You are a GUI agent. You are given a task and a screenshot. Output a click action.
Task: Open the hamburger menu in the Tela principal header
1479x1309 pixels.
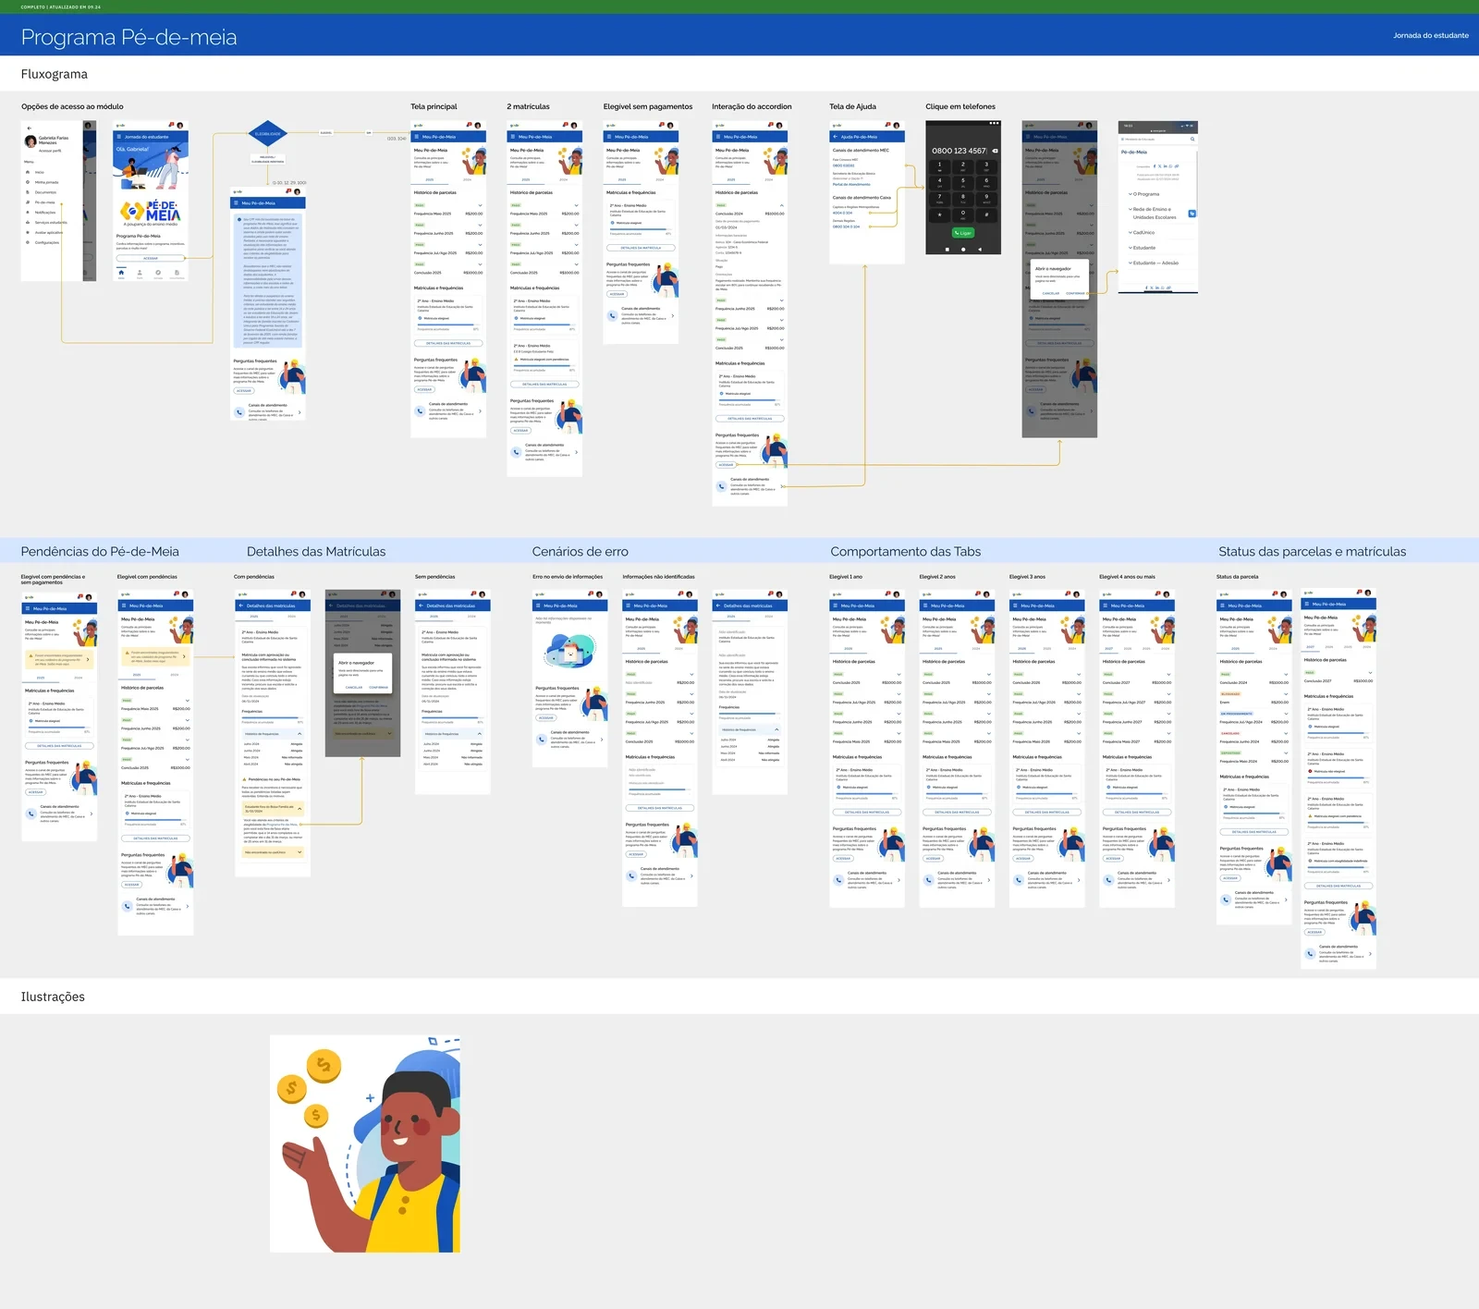point(417,137)
